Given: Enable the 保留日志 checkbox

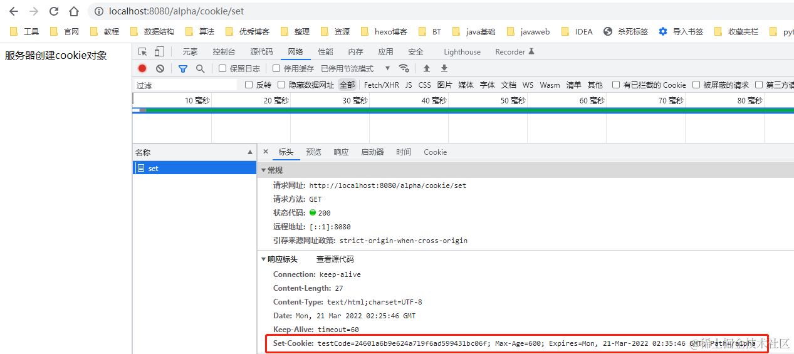Looking at the screenshot, I should click(x=222, y=68).
